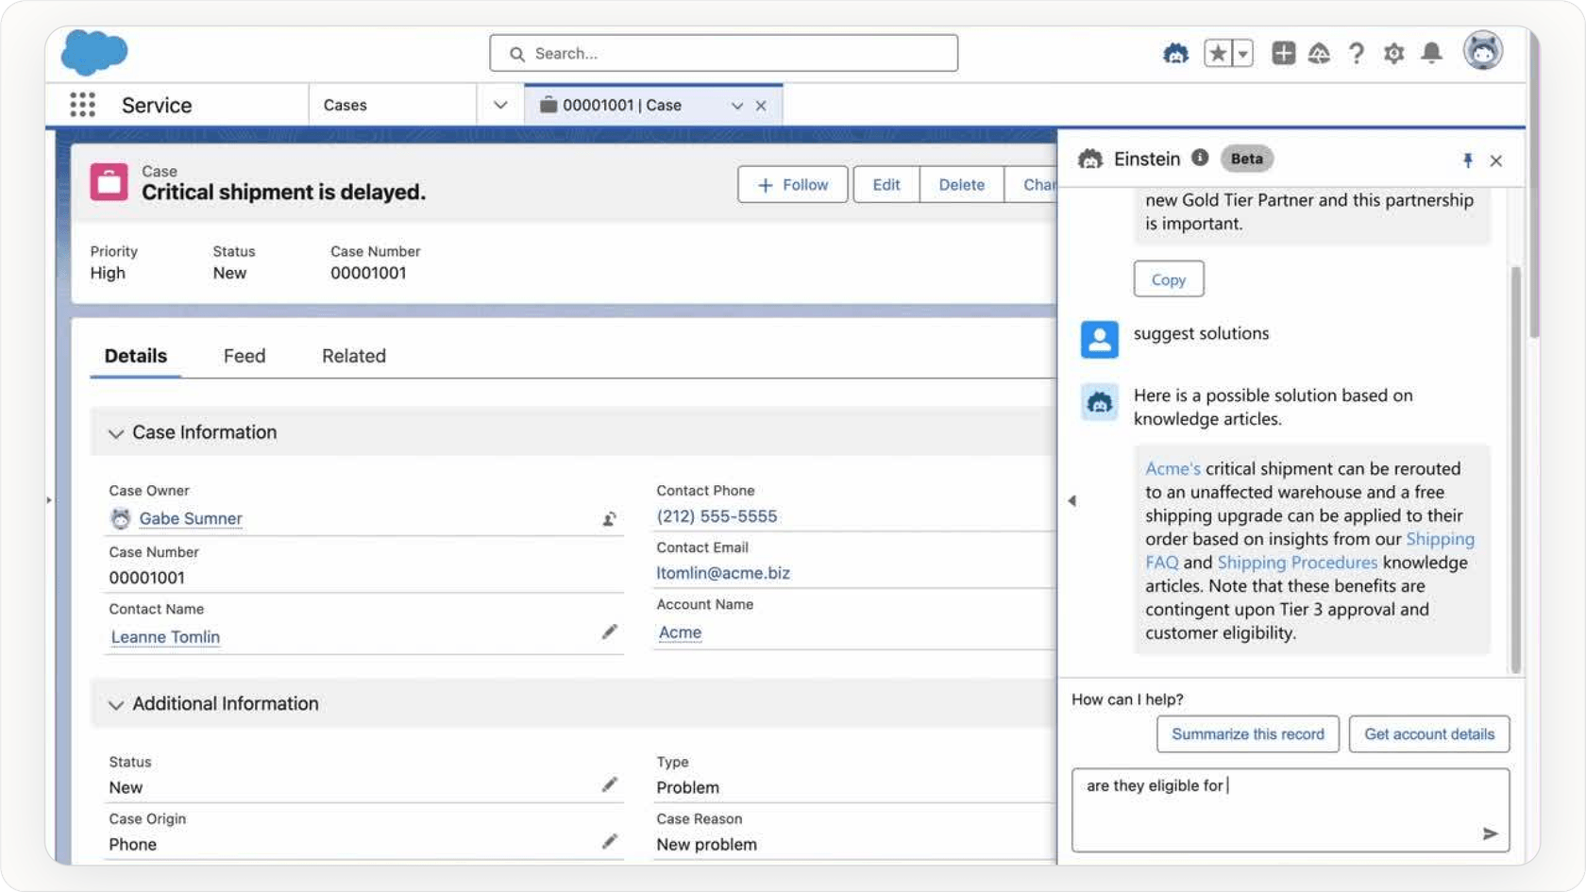Open the Shipping FAQ knowledge article link
Screen dimensions: 1586x892
coord(1441,539)
